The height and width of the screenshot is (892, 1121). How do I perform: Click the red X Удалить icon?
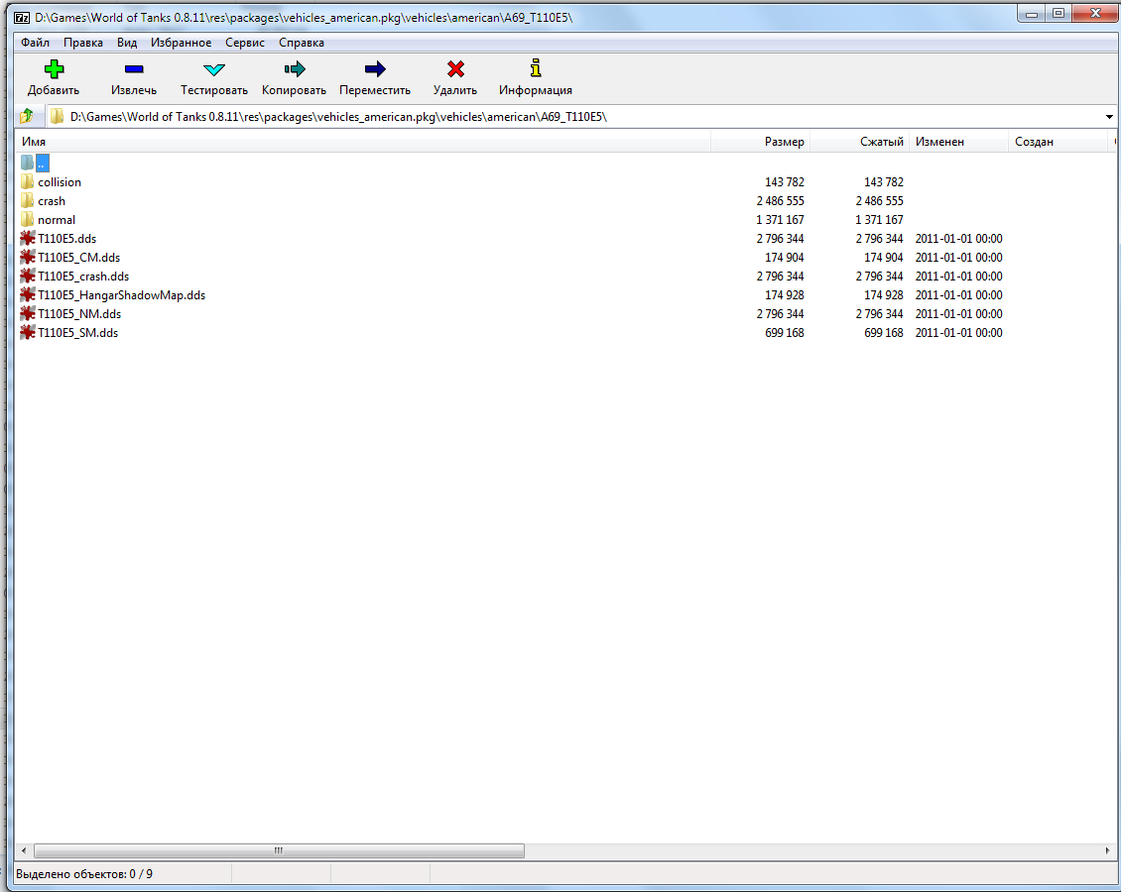[x=455, y=69]
